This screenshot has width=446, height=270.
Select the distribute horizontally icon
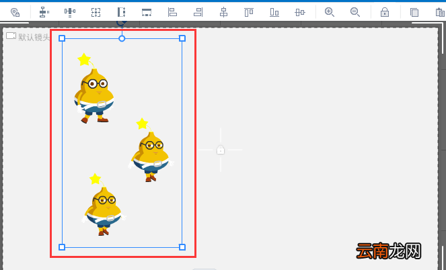[x=70, y=12]
